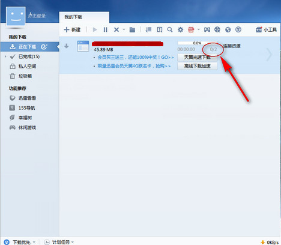The image size is (281, 245).
Task: Click the new task 新建 button
Action: point(72,30)
